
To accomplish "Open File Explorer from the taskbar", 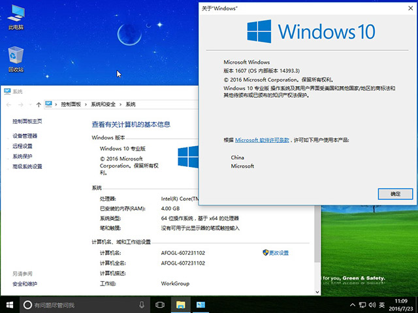I will coord(180,305).
